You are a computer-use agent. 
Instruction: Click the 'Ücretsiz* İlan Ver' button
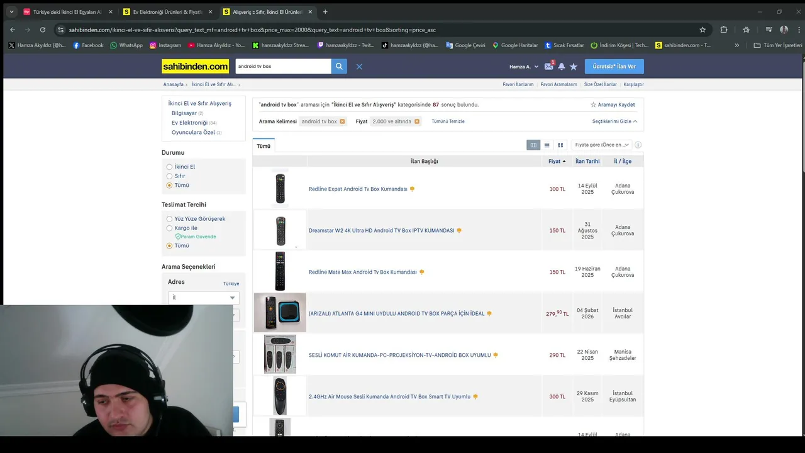click(614, 67)
